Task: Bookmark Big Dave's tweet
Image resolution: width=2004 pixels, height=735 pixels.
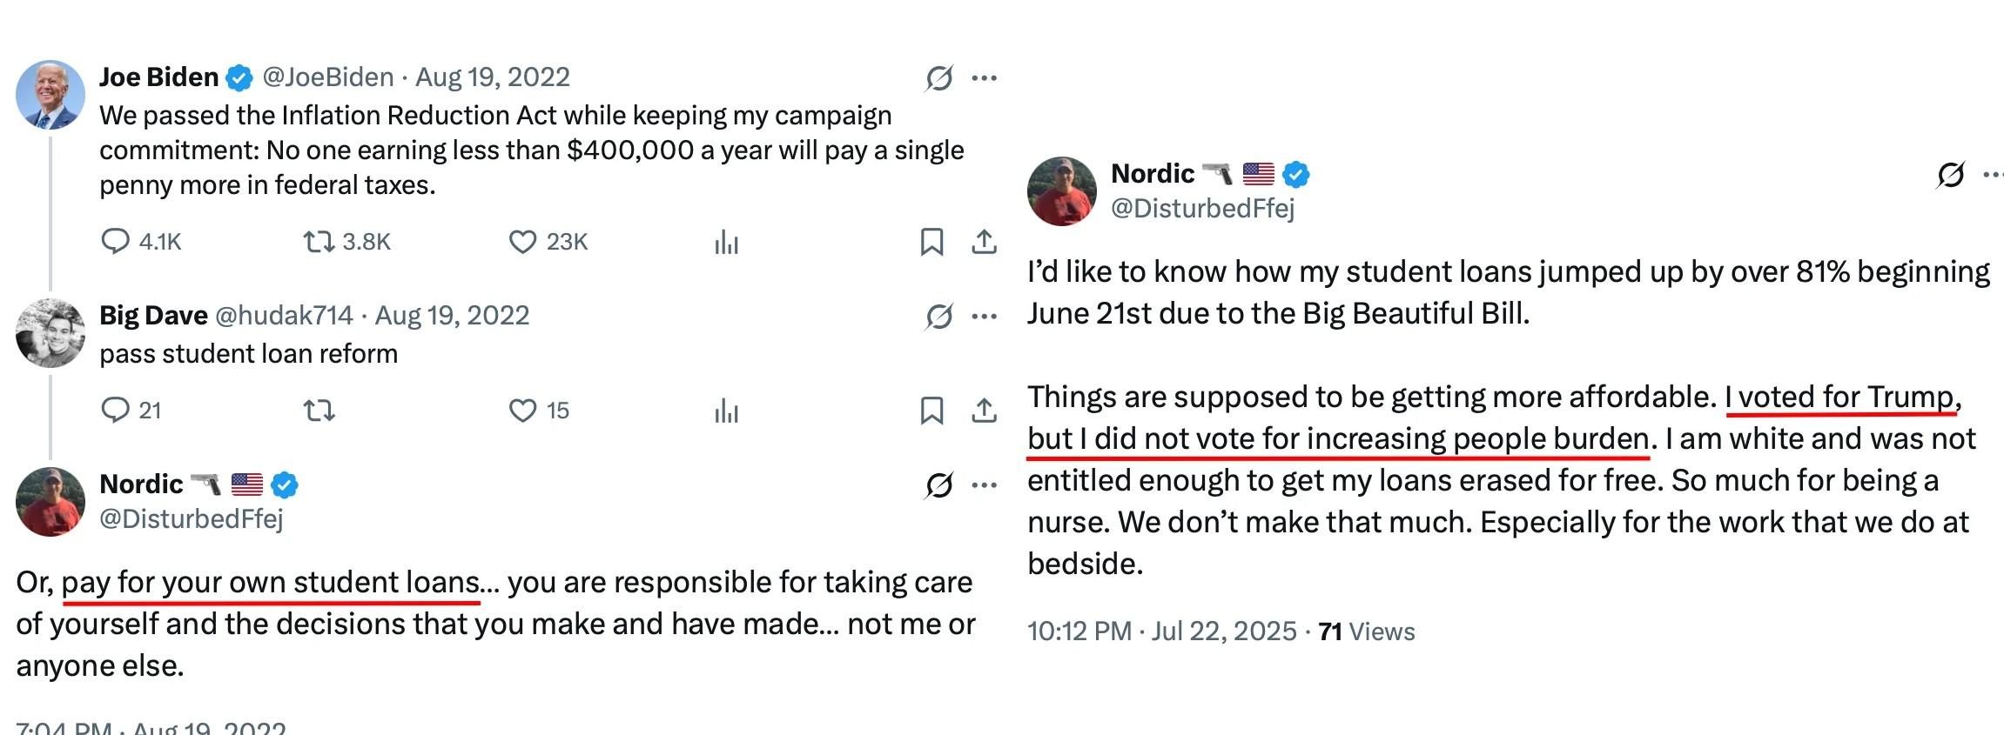Action: [x=931, y=410]
